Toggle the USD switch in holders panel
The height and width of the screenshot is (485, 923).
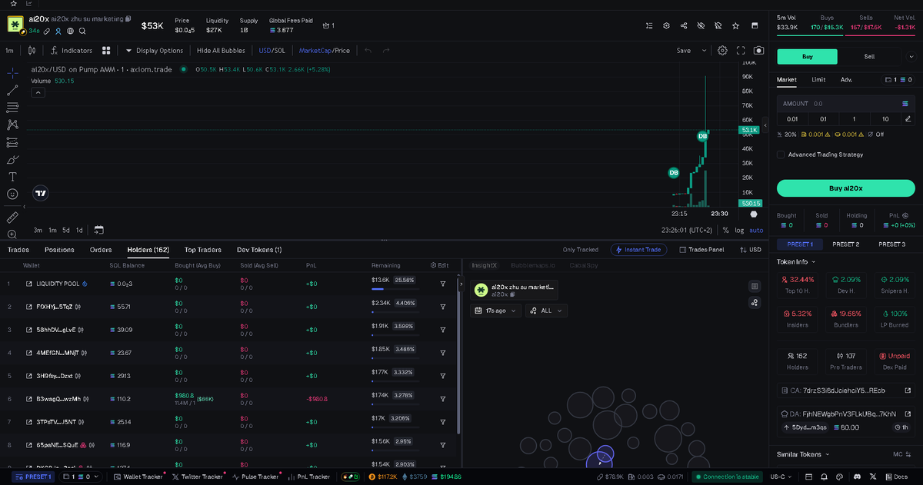[750, 250]
